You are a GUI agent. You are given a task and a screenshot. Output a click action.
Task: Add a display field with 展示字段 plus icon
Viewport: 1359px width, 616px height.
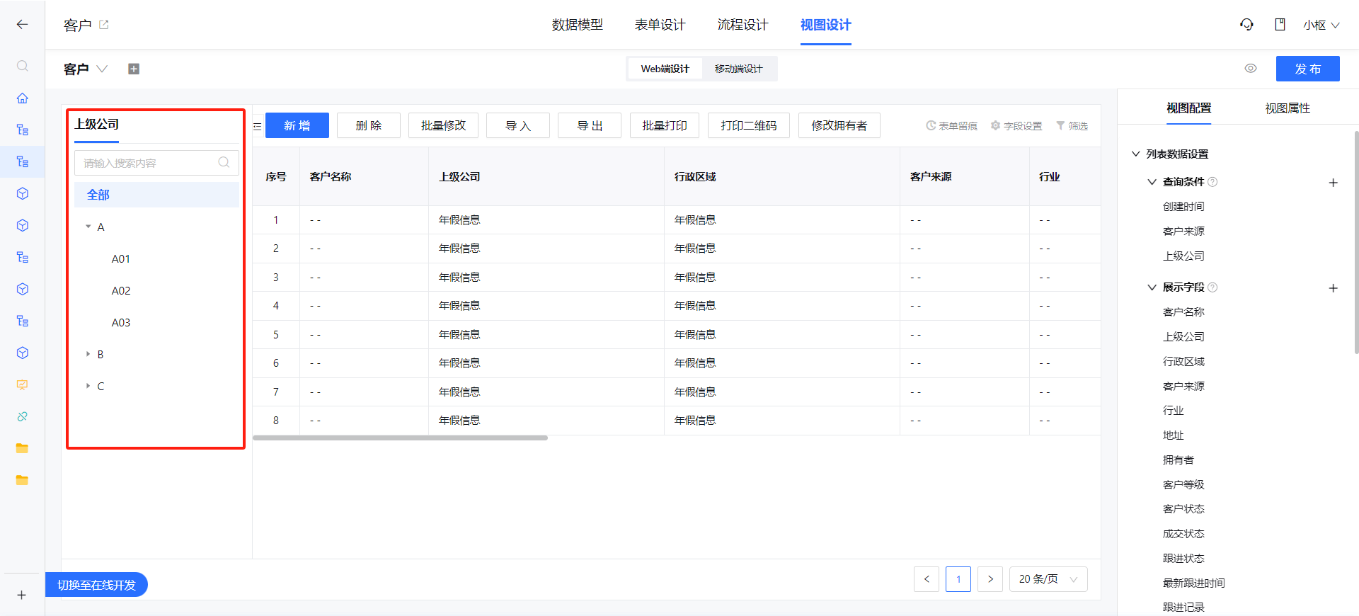(x=1333, y=288)
